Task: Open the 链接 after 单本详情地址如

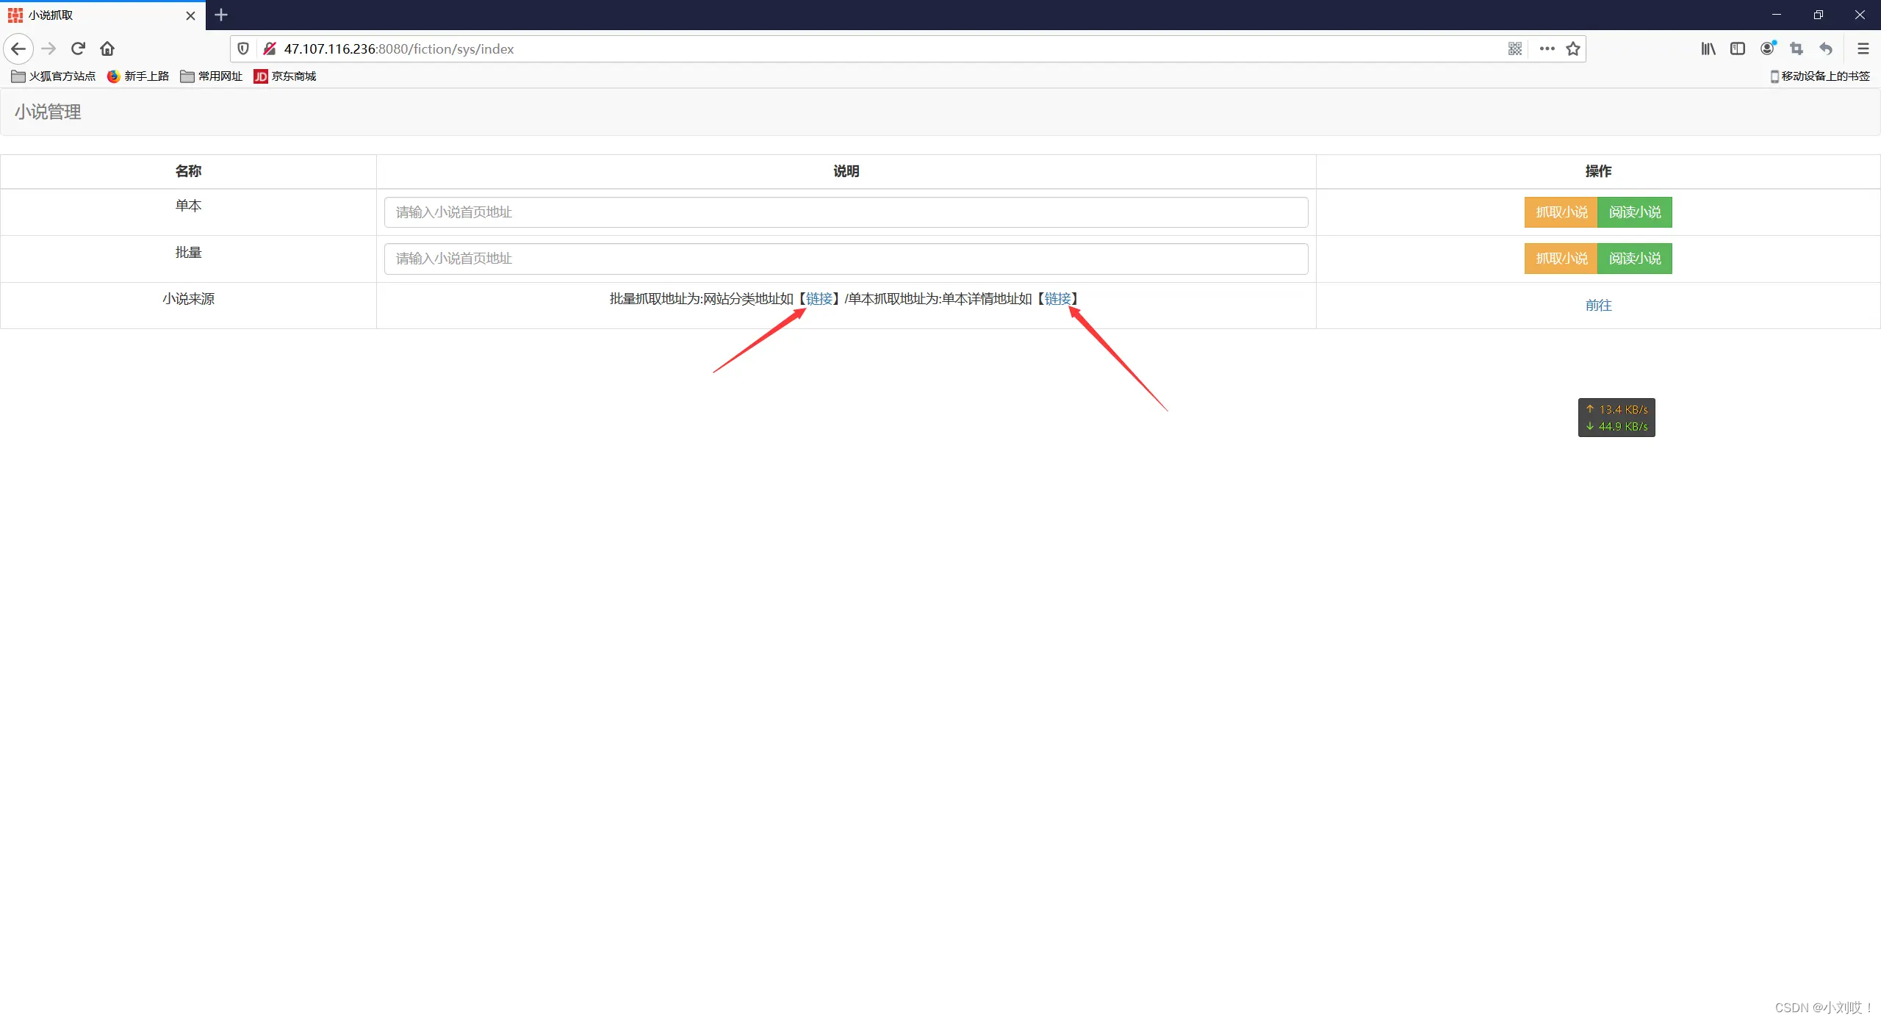Action: (1058, 299)
